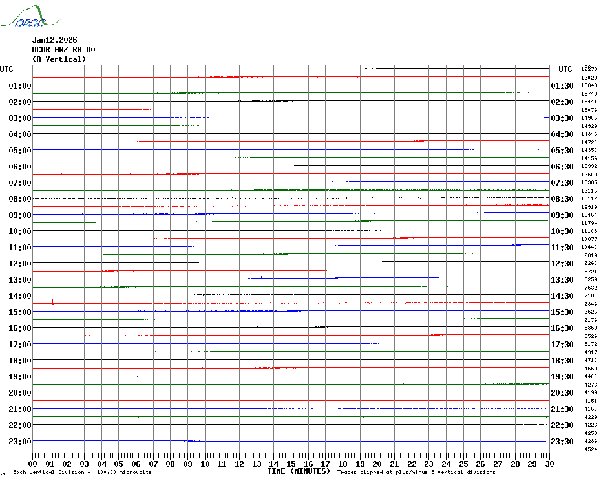601x481 pixels.
Task: Click the TIME (MINUTES) axis title
Action: (299, 471)
